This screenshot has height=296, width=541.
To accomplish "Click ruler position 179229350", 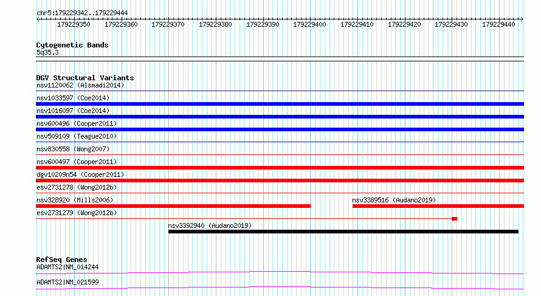I will 74,24.
